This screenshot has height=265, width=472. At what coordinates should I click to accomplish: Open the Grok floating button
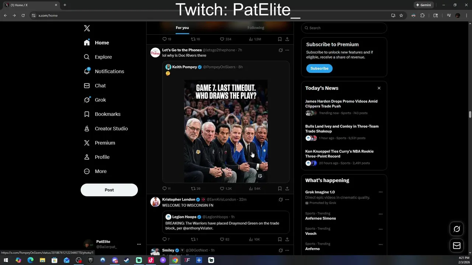pyautogui.click(x=457, y=229)
